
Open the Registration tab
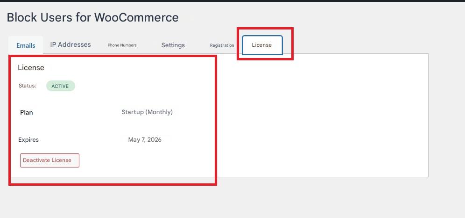click(x=222, y=45)
